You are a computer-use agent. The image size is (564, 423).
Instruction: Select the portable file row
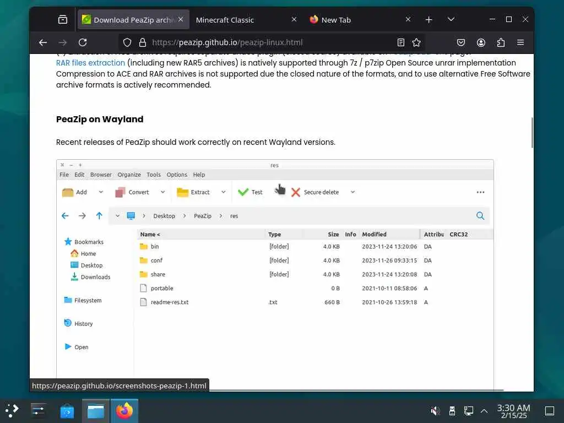pos(314,288)
